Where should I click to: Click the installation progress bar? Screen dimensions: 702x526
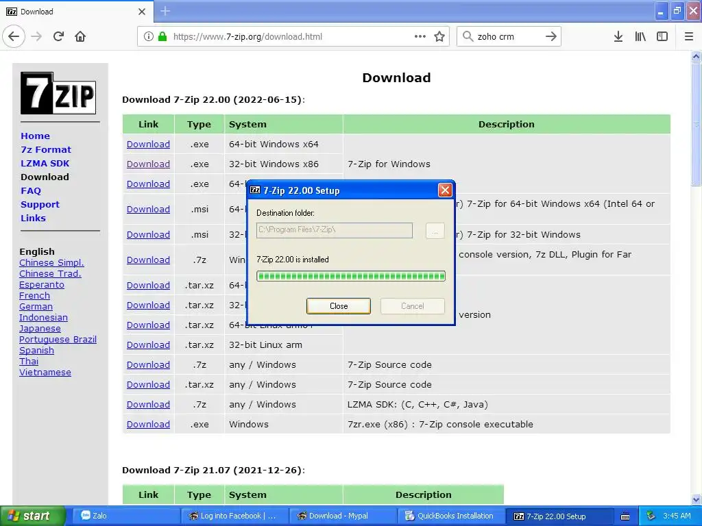click(x=351, y=276)
